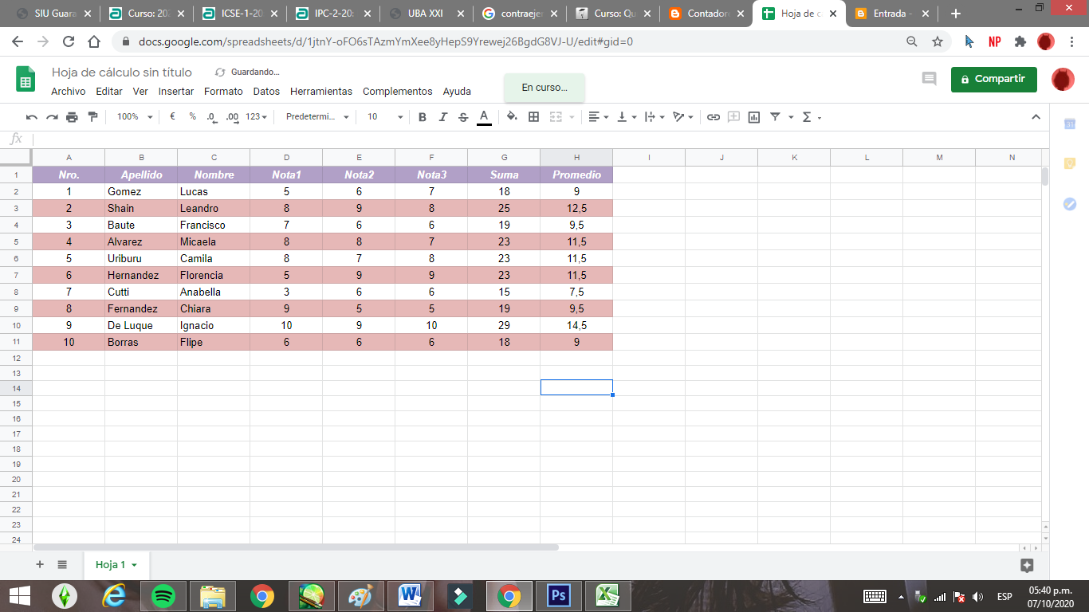This screenshot has width=1089, height=612.
Task: Create a filter with the Filter icon
Action: pos(774,116)
